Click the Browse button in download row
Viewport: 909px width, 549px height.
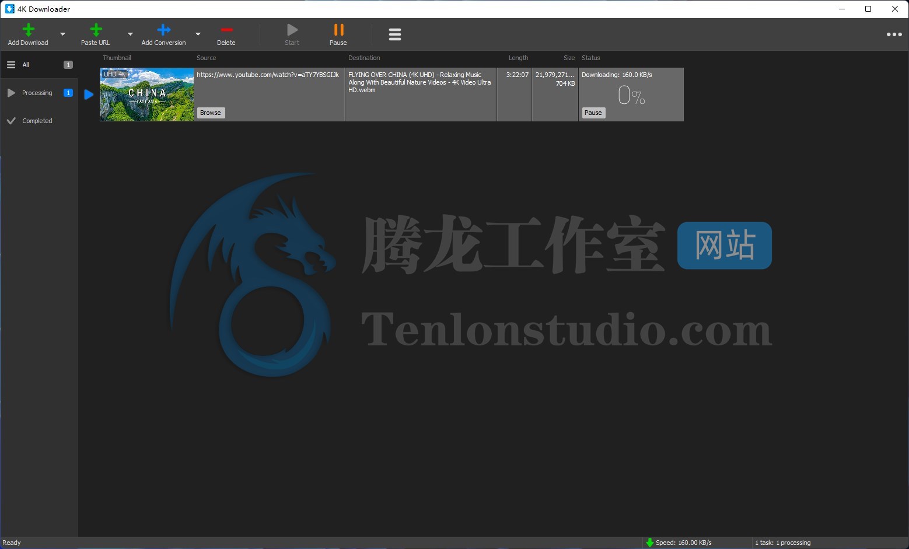[x=211, y=113]
